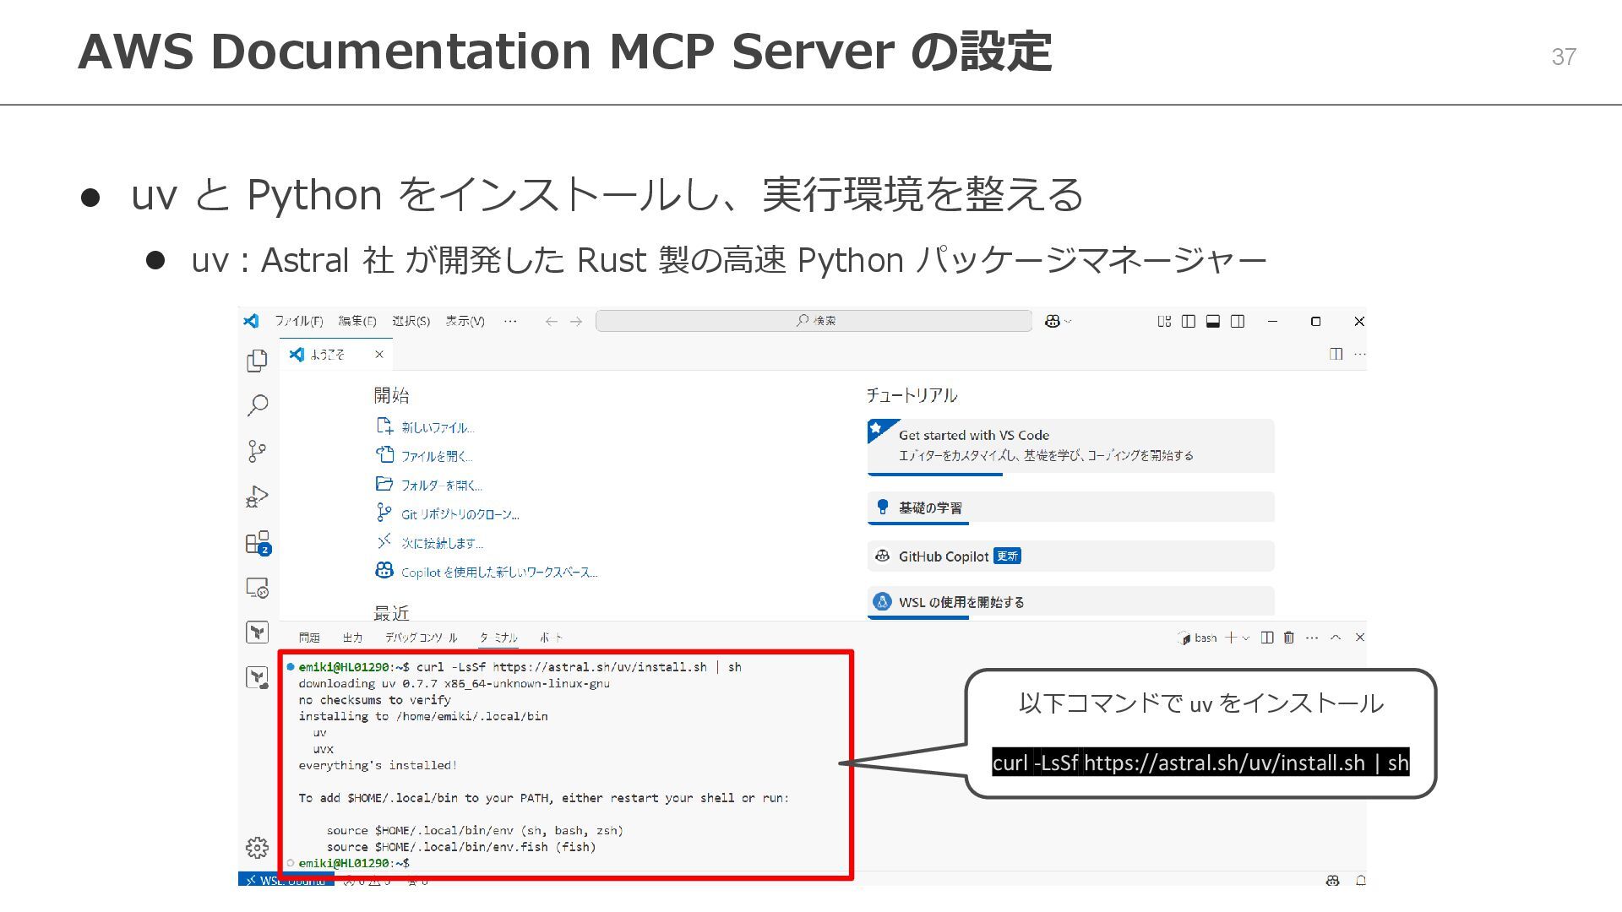Open the Manage gear icon

point(258,847)
